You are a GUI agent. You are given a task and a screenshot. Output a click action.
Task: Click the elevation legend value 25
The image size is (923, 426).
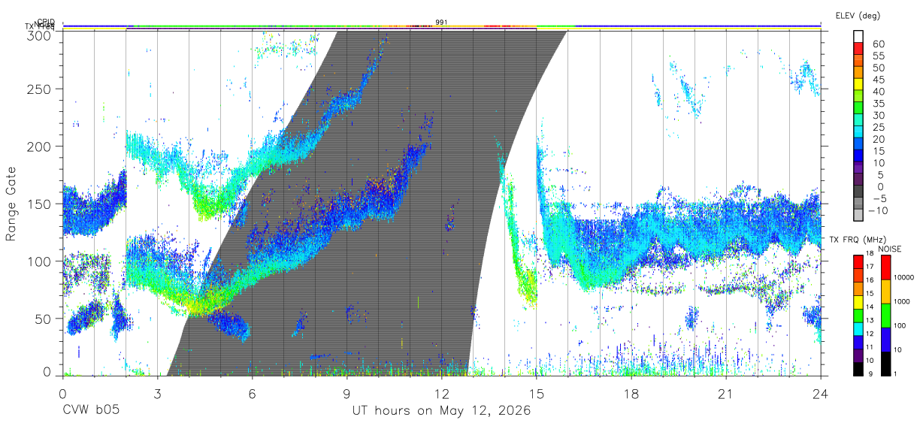tap(878, 126)
